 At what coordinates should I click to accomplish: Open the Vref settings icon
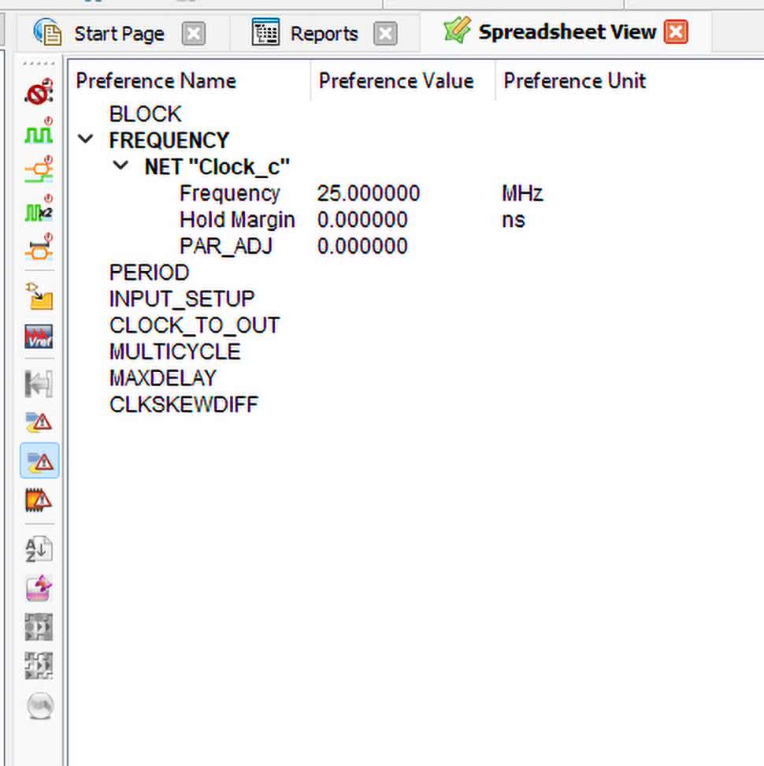point(39,337)
